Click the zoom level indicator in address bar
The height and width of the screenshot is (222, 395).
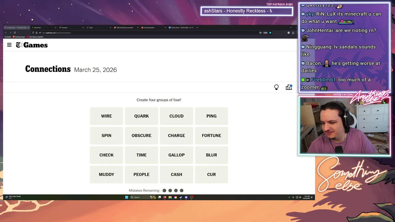point(265,33)
